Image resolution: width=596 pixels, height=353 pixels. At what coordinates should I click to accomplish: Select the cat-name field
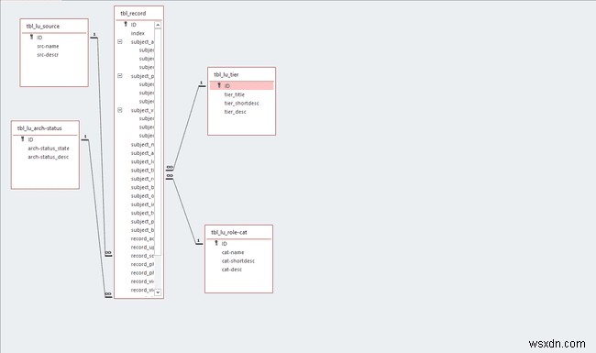233,252
